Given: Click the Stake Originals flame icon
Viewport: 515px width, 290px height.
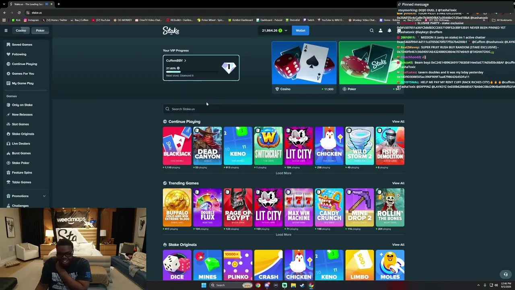Looking at the screenshot, I should click(8, 134).
